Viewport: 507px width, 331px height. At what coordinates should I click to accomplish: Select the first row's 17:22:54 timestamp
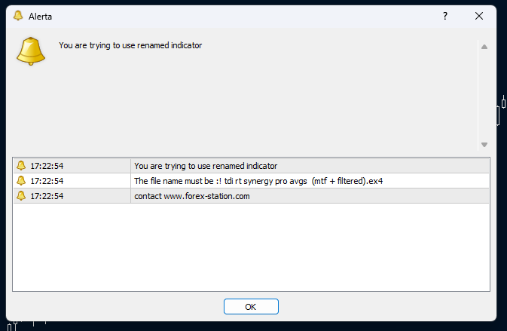[47, 166]
